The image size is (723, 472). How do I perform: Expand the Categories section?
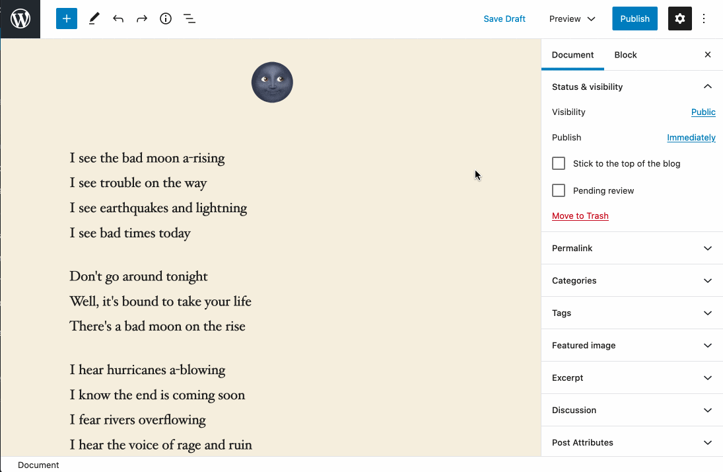[x=631, y=280]
